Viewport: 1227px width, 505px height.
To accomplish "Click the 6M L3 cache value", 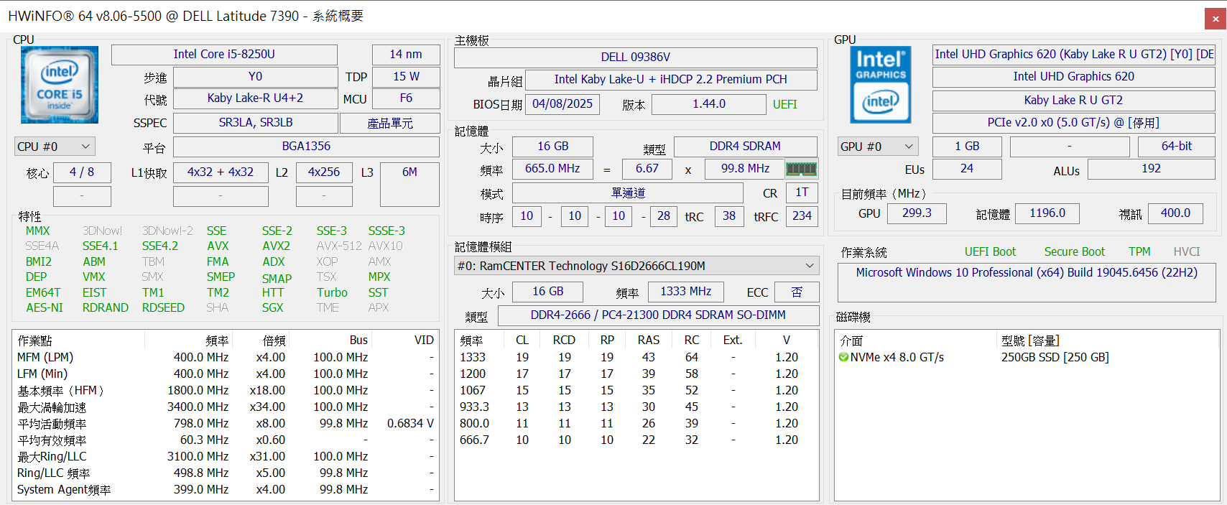I will (409, 185).
